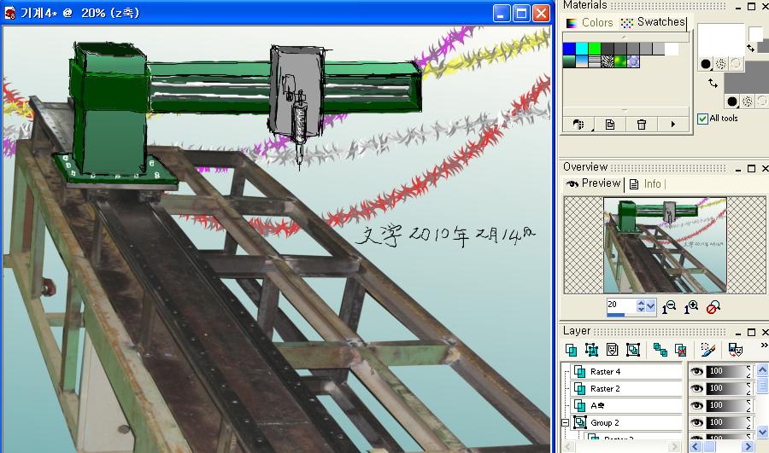Screen dimensions: 769x453
Task: Click the Overview preview thumbnail
Action: click(x=664, y=245)
